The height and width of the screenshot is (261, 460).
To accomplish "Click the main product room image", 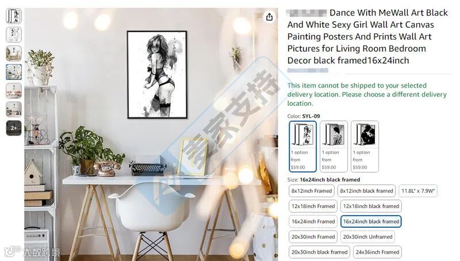I will coord(151,135).
